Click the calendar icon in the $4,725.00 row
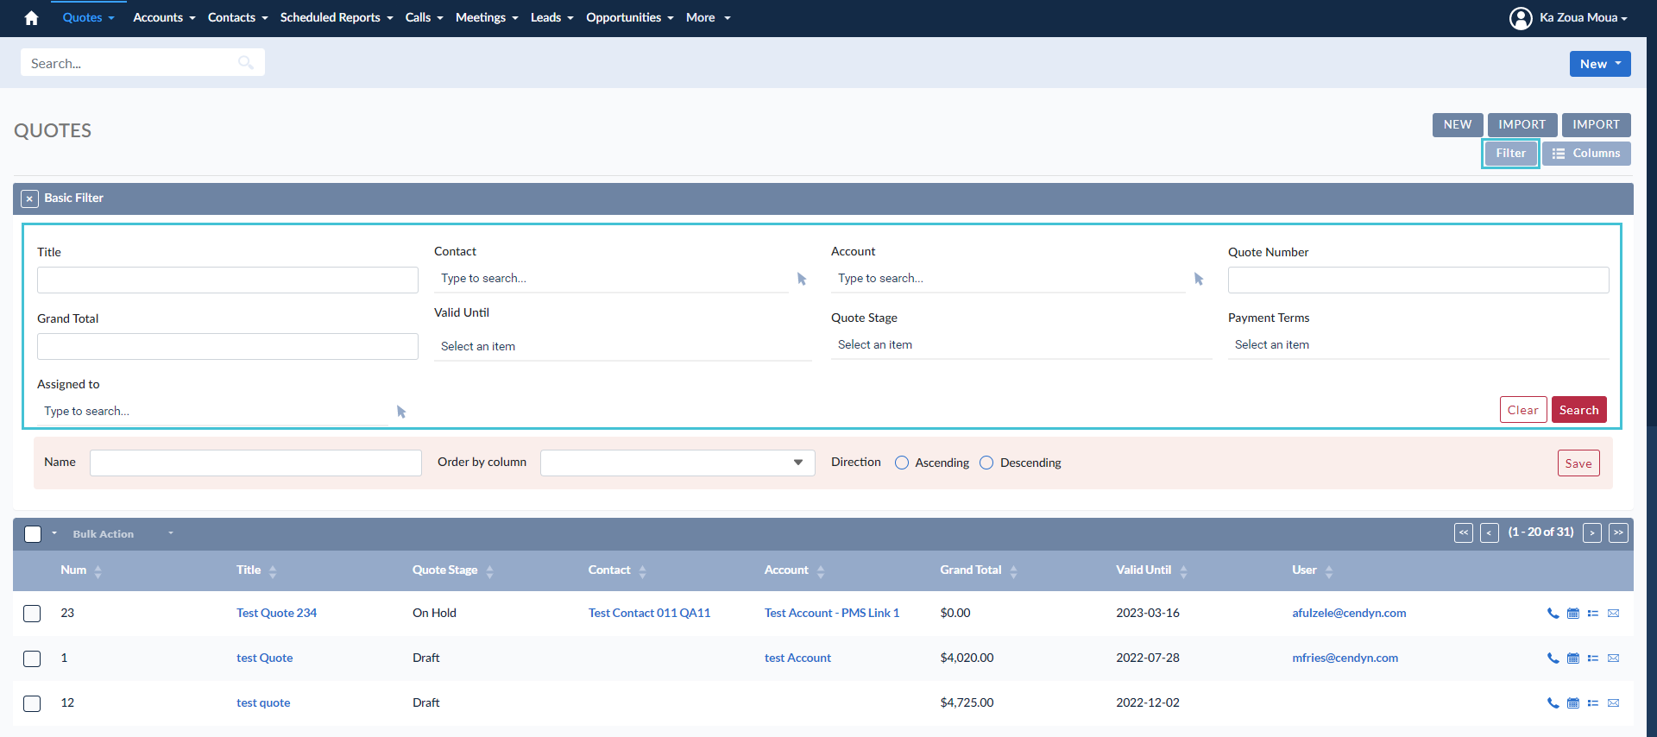This screenshot has width=1657, height=737. (1573, 703)
